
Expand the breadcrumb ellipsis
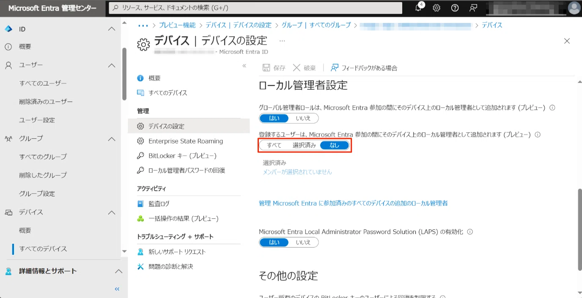(x=143, y=25)
